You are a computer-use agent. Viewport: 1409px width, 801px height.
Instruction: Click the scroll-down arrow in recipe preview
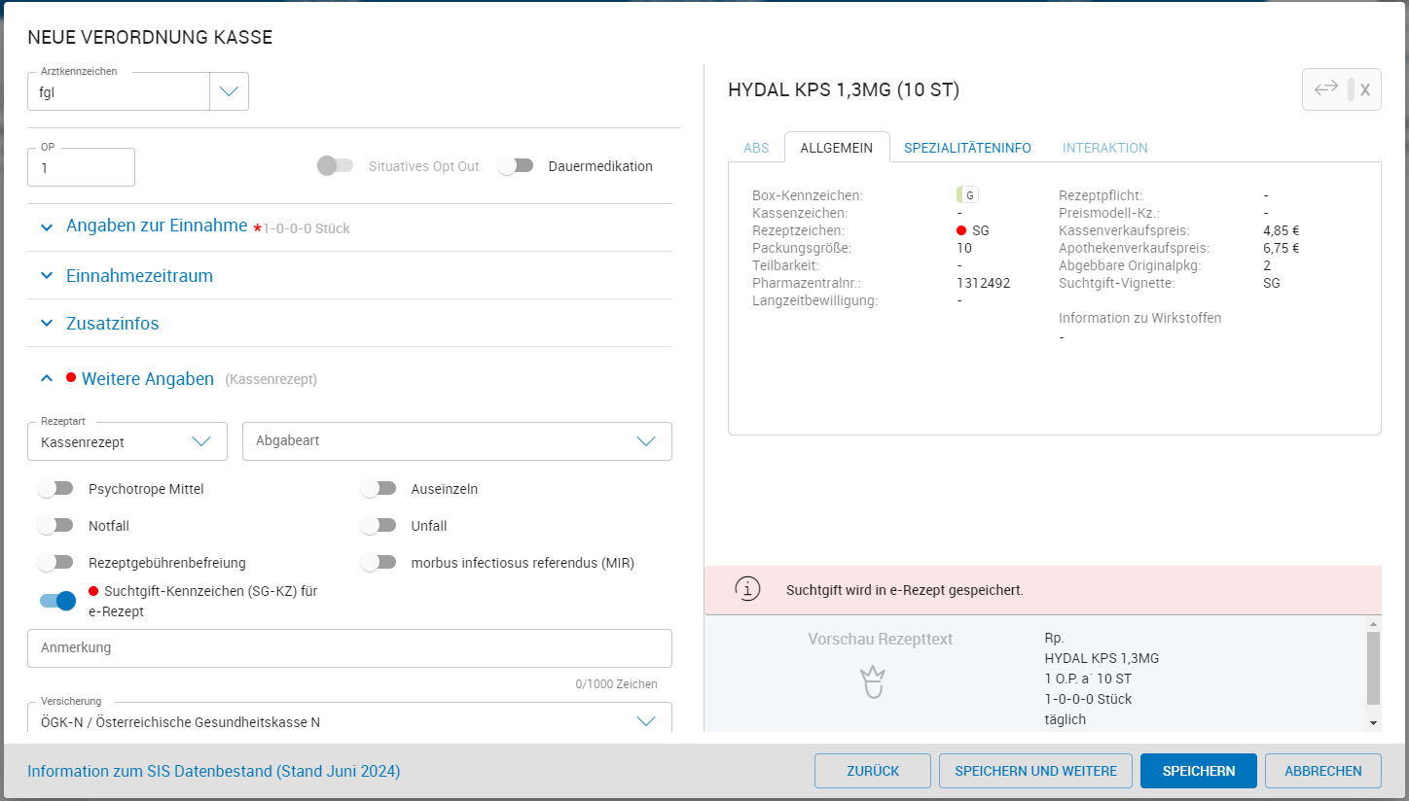(x=1373, y=722)
